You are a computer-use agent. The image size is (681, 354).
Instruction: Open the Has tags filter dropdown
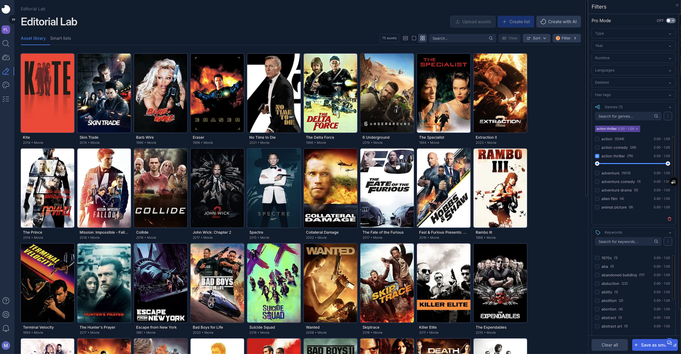tap(633, 95)
